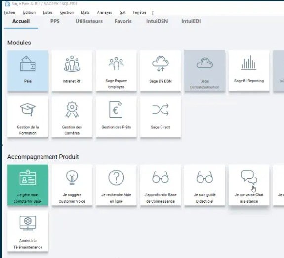Viewport: 284px width, 258px height.
Task: Open Je suggère Customer Voice lightbulb icon
Action: [x=72, y=177]
